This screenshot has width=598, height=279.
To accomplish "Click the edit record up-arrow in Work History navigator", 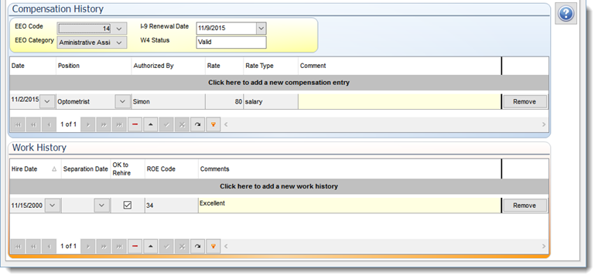I will coord(151,247).
